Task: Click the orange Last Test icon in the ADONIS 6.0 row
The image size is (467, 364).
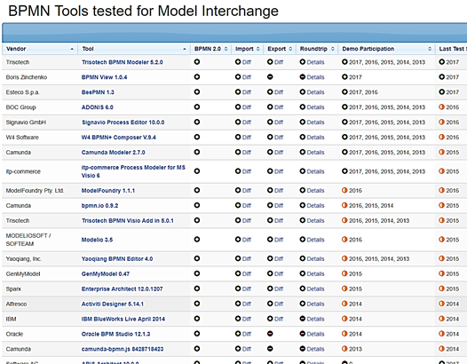Action: point(441,107)
